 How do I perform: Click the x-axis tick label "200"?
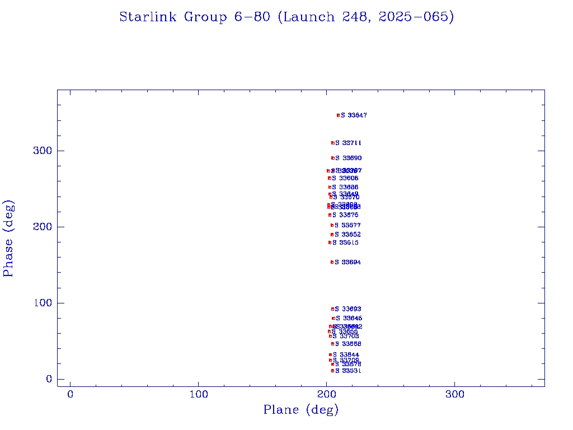point(327,394)
